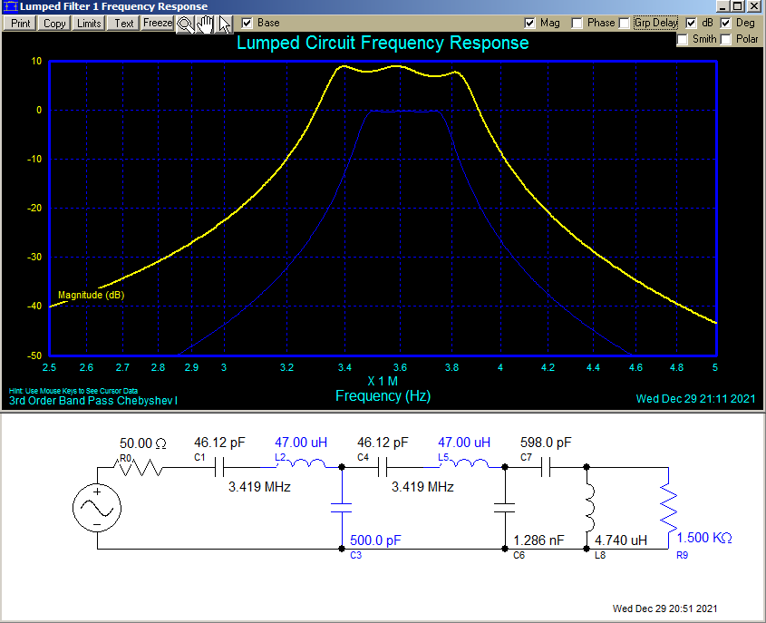Select the arrow cursor tool

pos(224,24)
